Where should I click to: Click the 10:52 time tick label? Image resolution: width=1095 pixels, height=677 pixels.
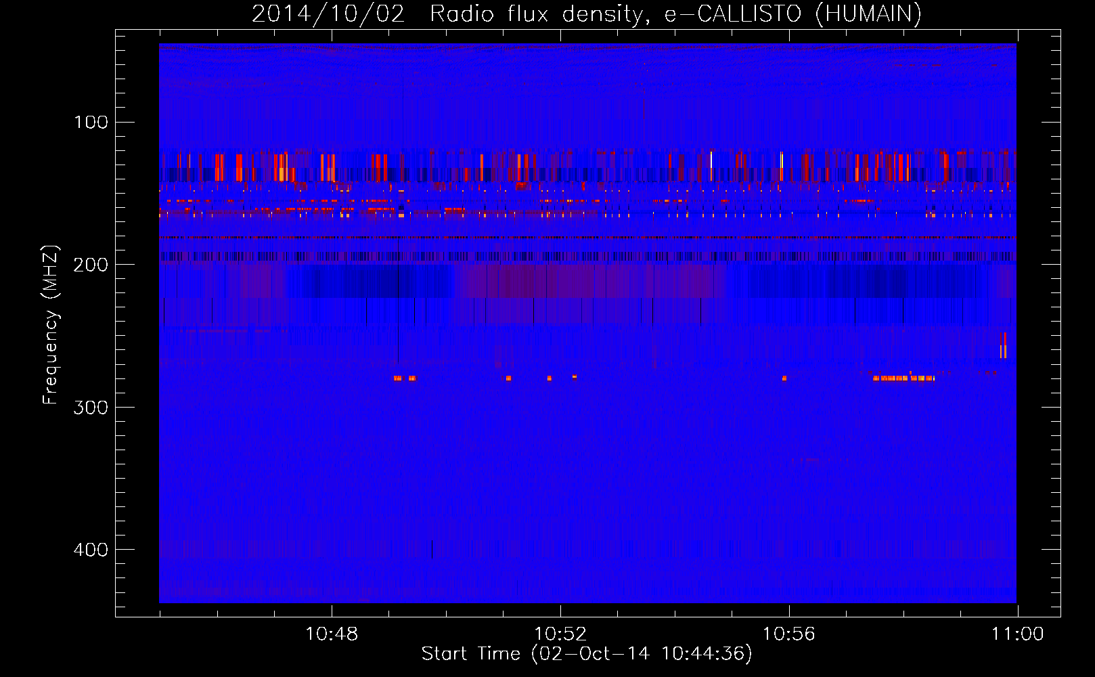click(560, 634)
